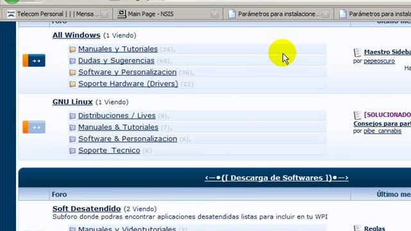The height and width of the screenshot is (231, 411).
Task: Close the Telecom Personal tab
Action: click(104, 14)
